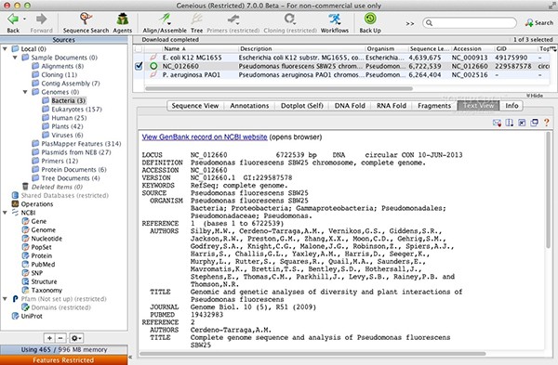Click the Search button at top right
Image resolution: width=558 pixels, height=365 pixels.
(538, 22)
